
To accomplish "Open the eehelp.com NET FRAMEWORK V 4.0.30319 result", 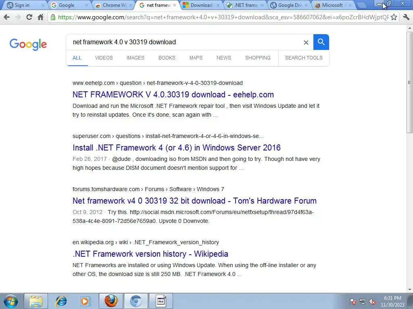I will [x=173, y=95].
